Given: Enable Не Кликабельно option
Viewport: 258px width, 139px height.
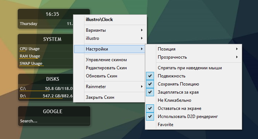Looking at the screenshot, I should (193, 100).
